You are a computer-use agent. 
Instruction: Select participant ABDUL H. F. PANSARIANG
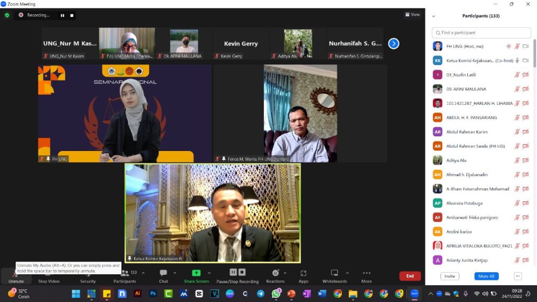click(x=481, y=117)
